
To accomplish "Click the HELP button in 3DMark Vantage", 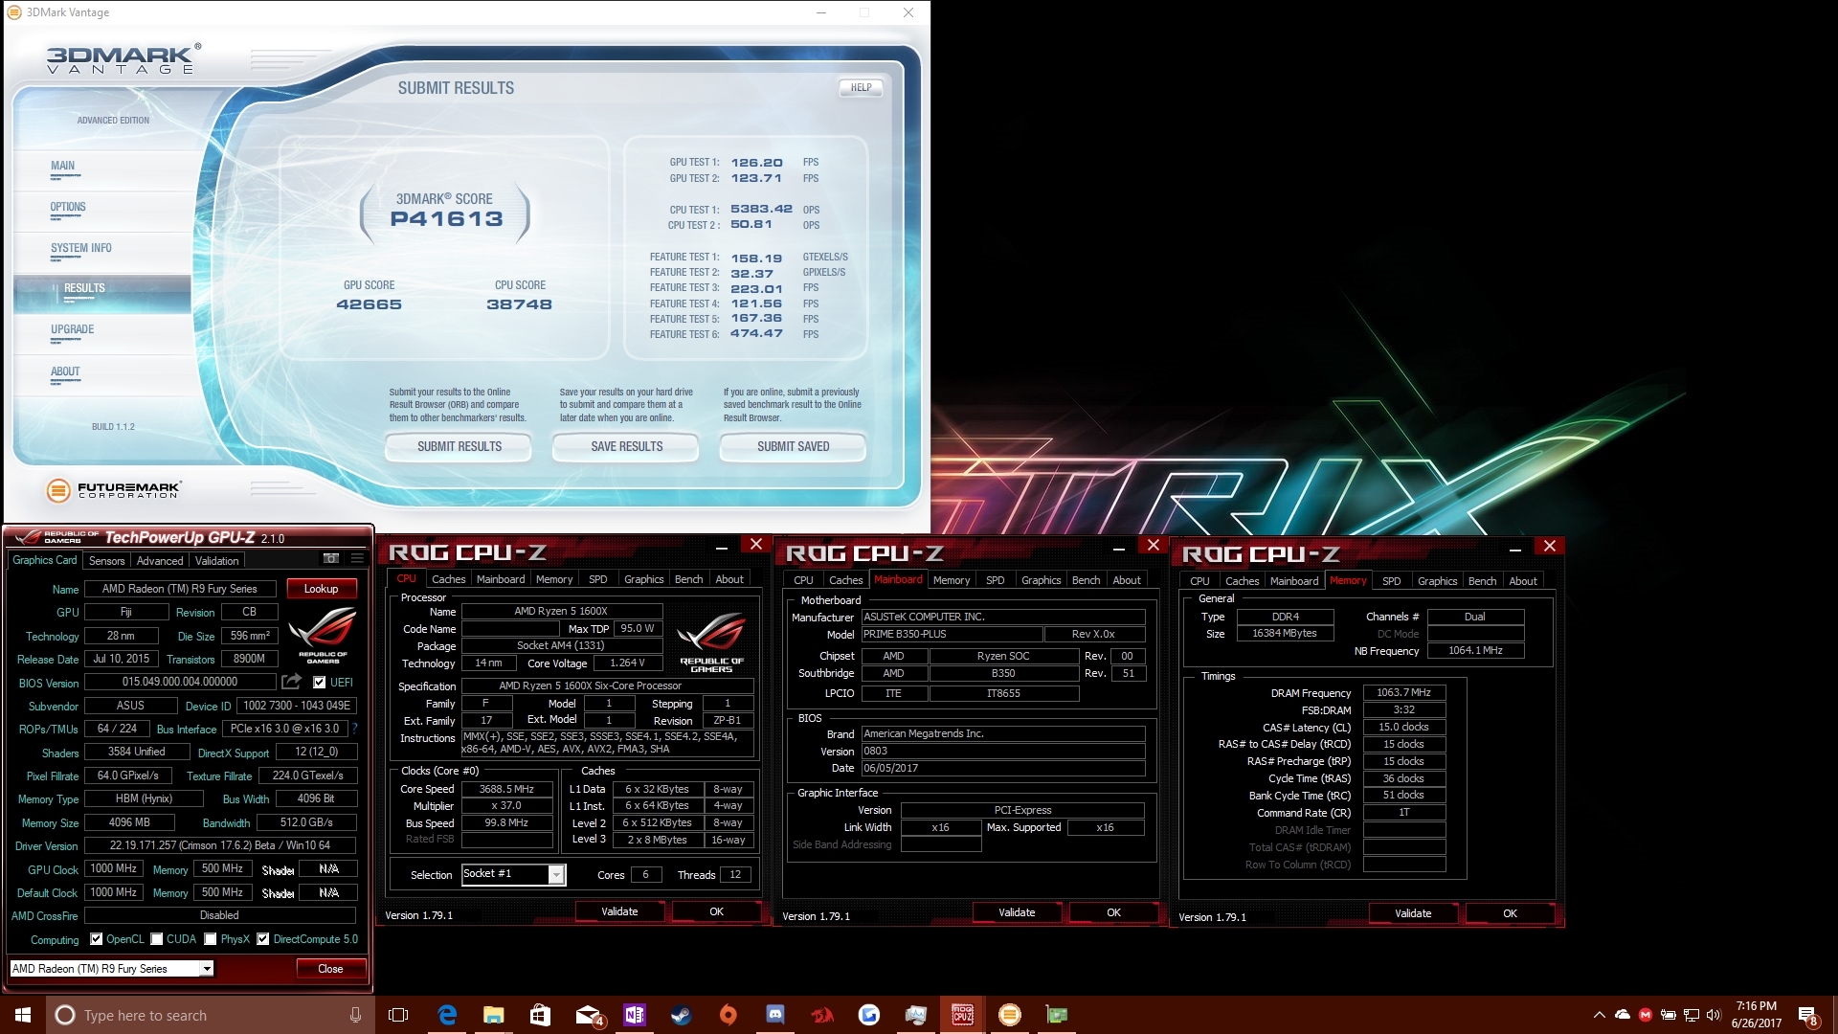I will point(861,88).
